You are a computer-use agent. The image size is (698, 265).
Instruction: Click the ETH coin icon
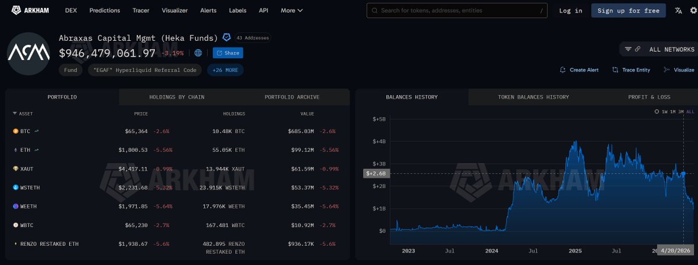tap(16, 150)
